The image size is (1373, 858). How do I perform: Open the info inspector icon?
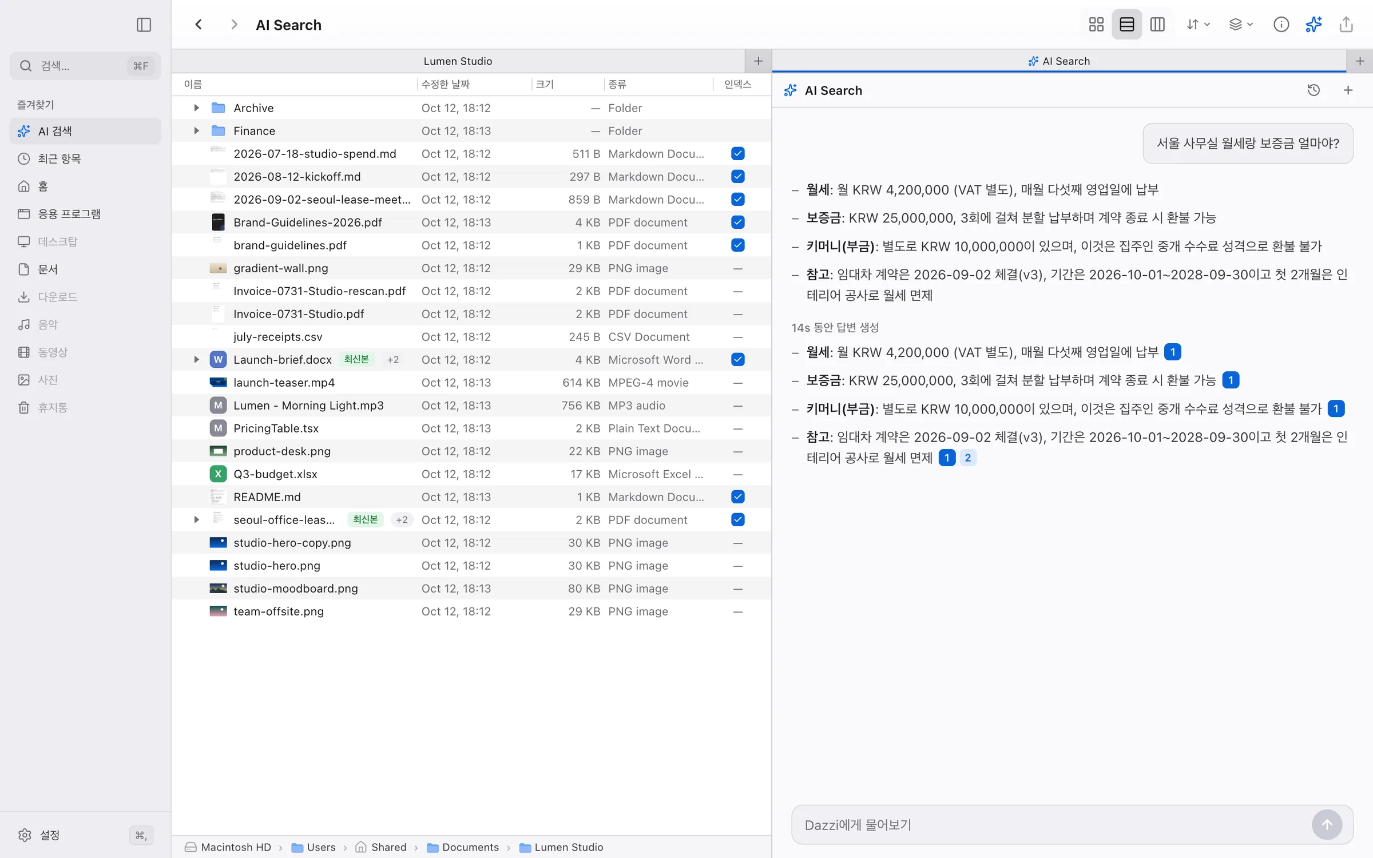click(x=1281, y=25)
